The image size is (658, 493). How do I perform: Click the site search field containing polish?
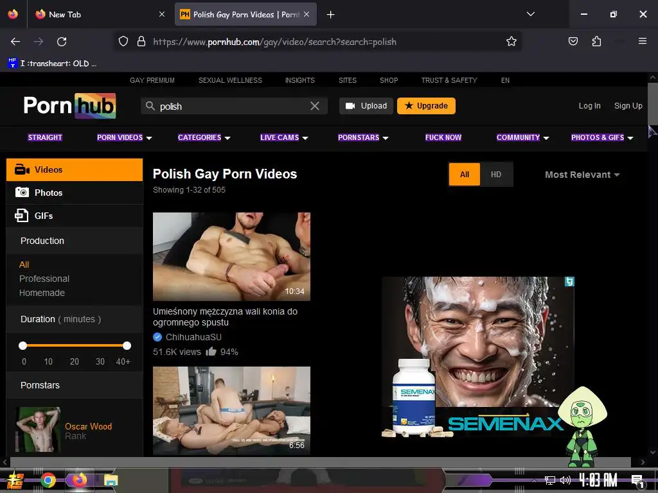click(x=234, y=106)
